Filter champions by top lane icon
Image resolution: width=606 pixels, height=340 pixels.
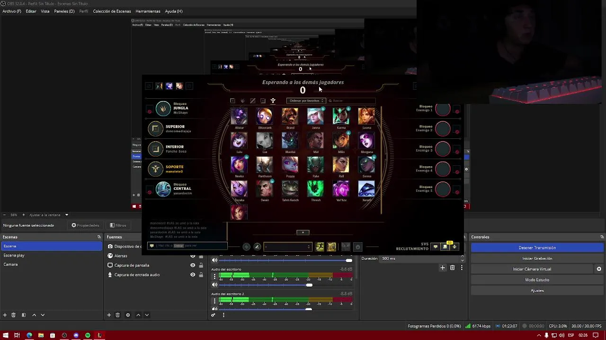[232, 101]
